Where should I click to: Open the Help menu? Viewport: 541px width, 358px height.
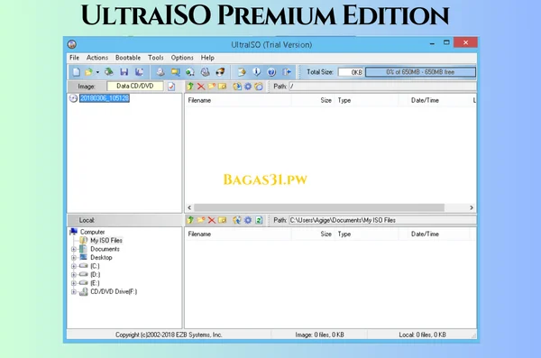tap(207, 58)
